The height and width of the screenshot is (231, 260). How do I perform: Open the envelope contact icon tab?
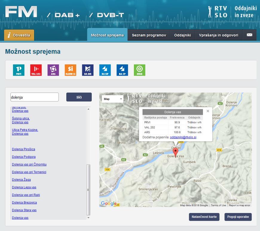click(x=249, y=35)
